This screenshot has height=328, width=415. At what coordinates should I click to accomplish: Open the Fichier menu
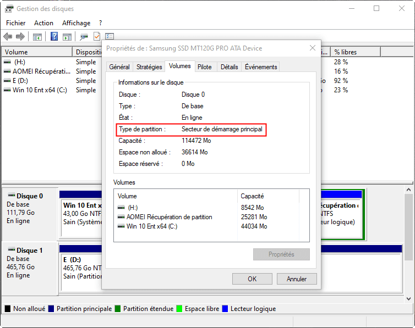tap(16, 23)
